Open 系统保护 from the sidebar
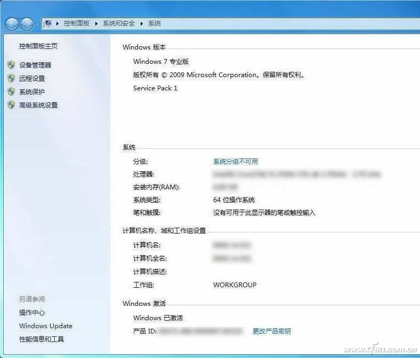Image resolution: width=420 pixels, height=358 pixels. pos(32,91)
